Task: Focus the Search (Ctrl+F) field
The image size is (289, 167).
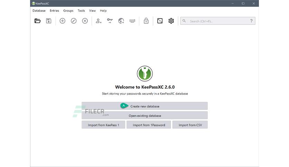Action: tap(218, 21)
